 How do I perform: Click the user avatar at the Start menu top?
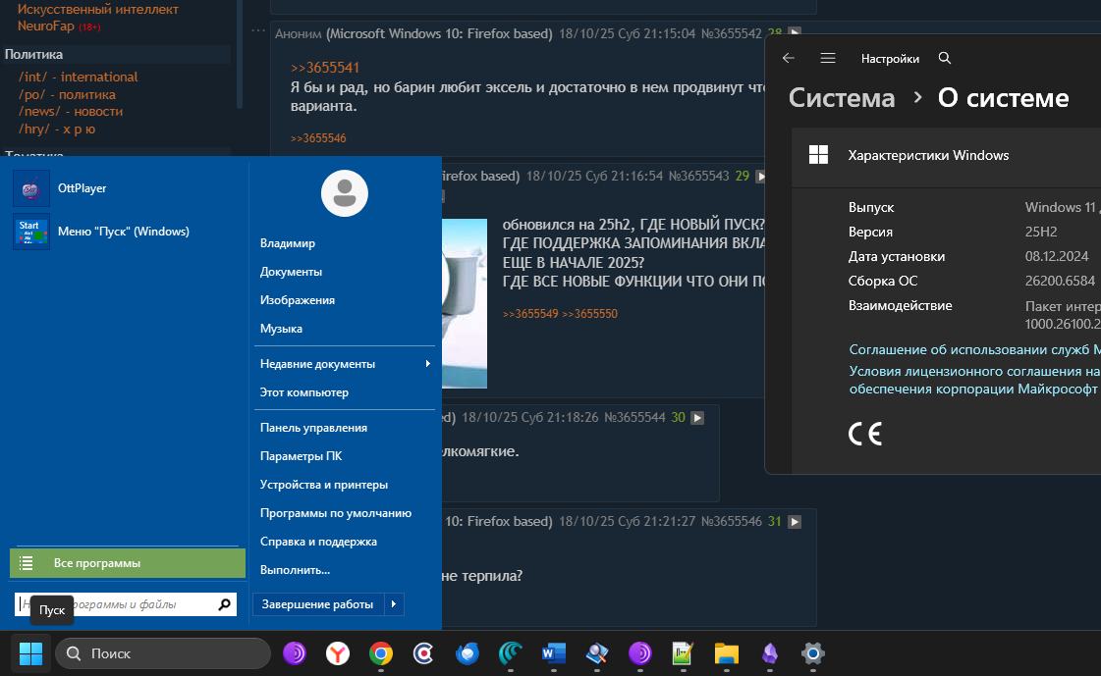click(x=344, y=193)
